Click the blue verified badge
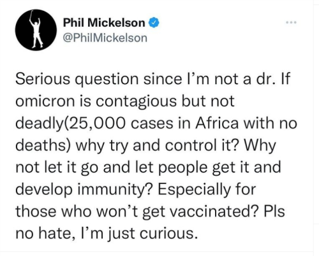Image resolution: width=319 pixels, height=256 pixels. coord(154,23)
